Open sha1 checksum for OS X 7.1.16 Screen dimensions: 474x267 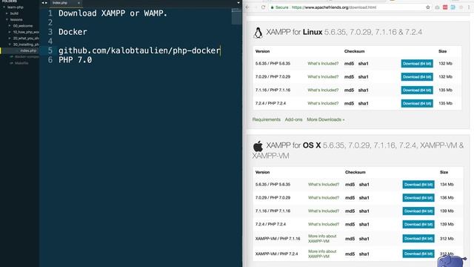364,211
